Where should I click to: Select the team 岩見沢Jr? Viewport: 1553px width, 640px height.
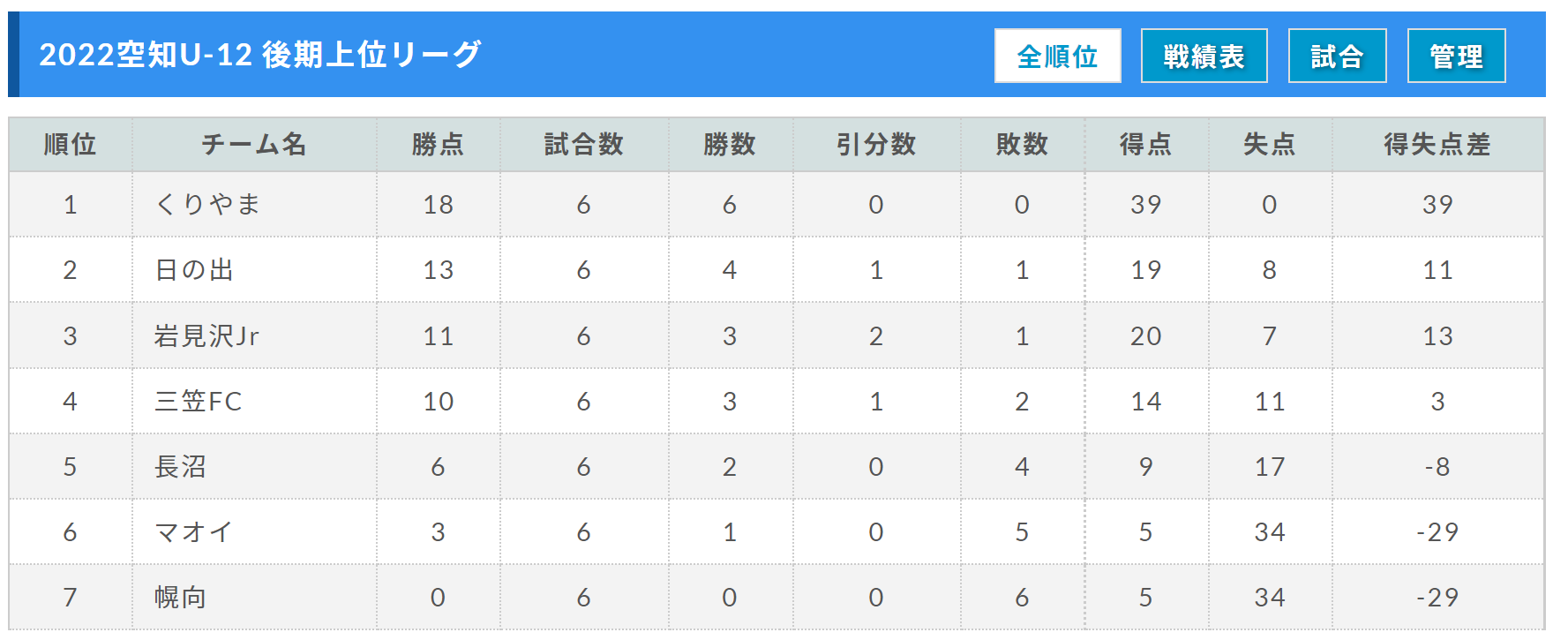[206, 335]
